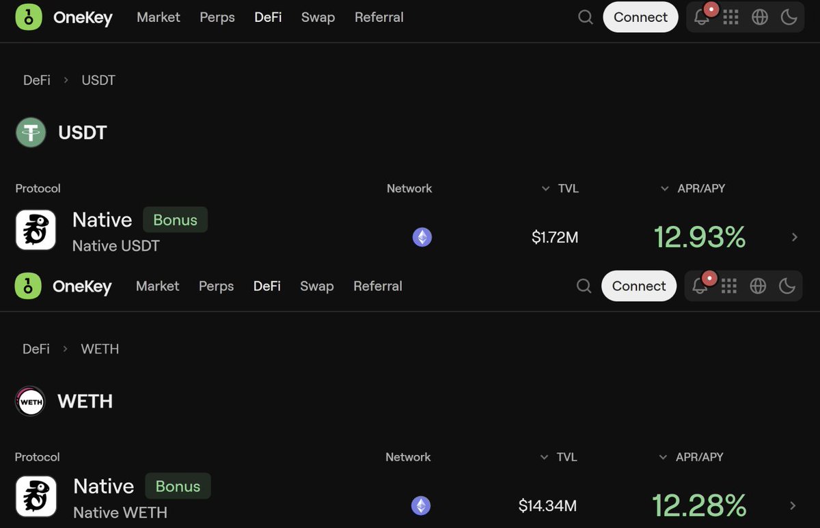Select the WETH token icon
The width and height of the screenshot is (820, 528).
(30, 402)
